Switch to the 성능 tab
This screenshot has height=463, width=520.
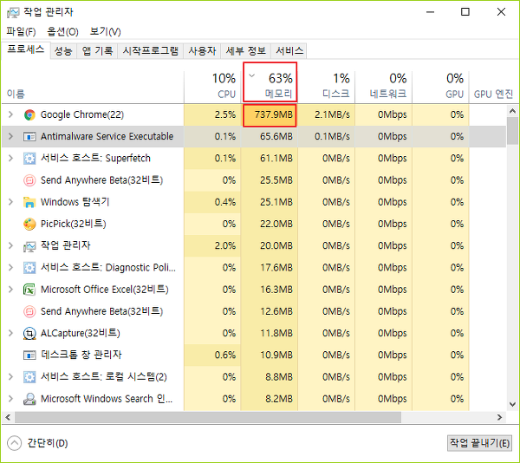(x=63, y=51)
